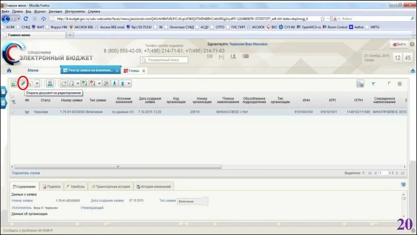
Task: Reload the page with Firefox's reload button
Action: pos(26,19)
